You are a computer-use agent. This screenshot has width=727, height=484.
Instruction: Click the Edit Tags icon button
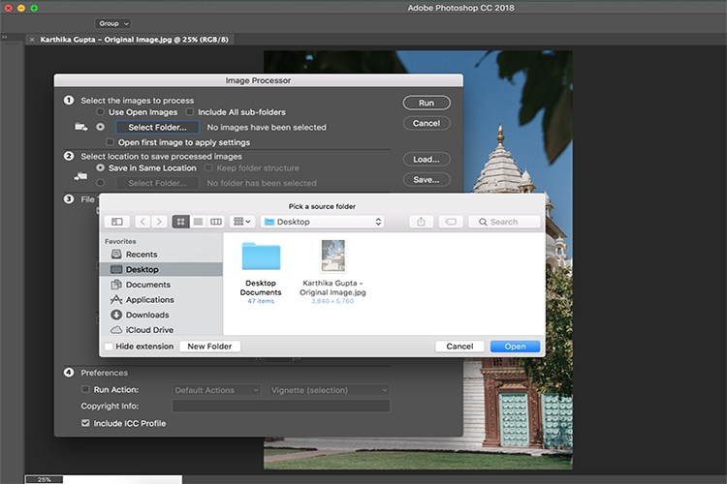tap(451, 222)
